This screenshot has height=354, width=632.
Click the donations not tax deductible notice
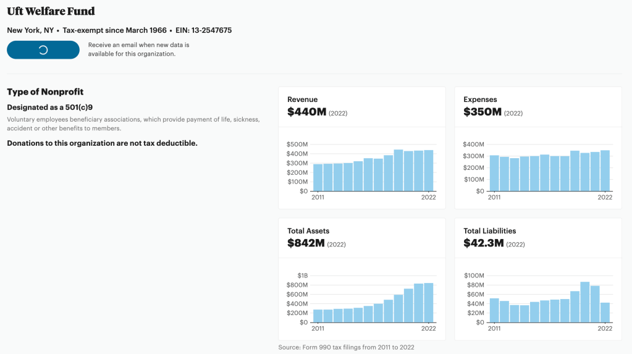(x=102, y=143)
